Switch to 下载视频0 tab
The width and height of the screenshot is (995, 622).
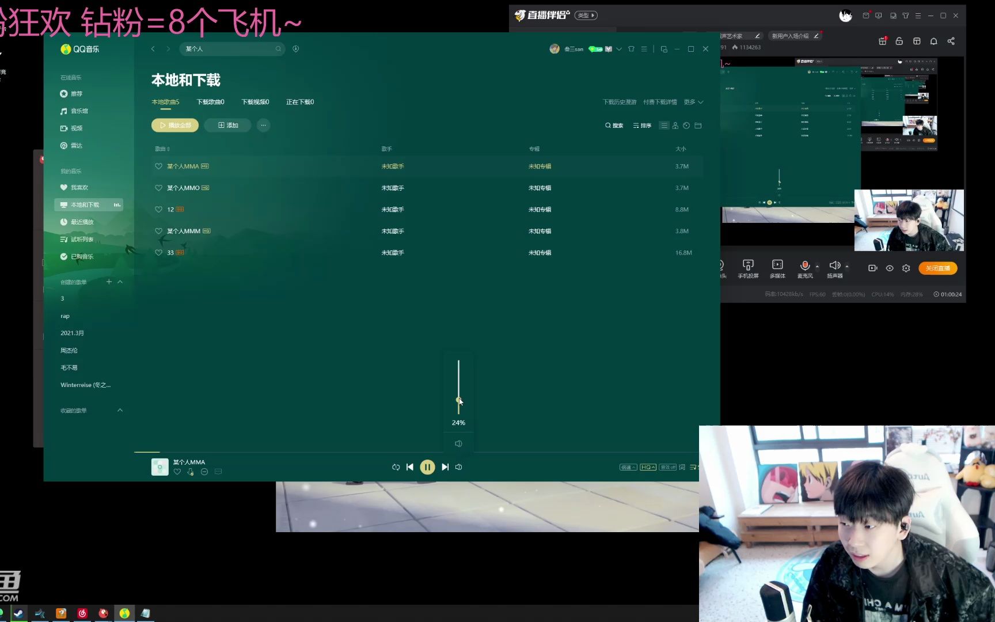(255, 102)
